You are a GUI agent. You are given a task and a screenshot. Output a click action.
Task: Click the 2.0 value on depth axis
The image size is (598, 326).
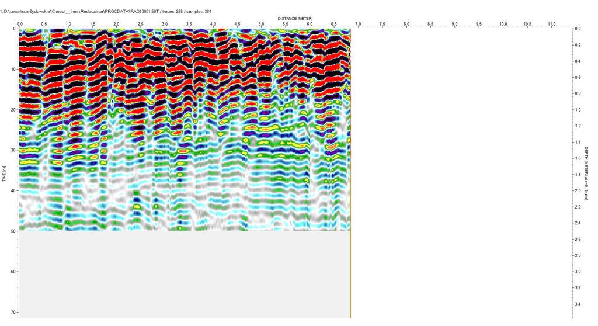tap(578, 191)
